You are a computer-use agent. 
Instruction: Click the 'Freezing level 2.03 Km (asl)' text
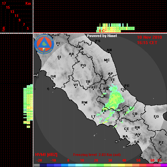coord(97,155)
